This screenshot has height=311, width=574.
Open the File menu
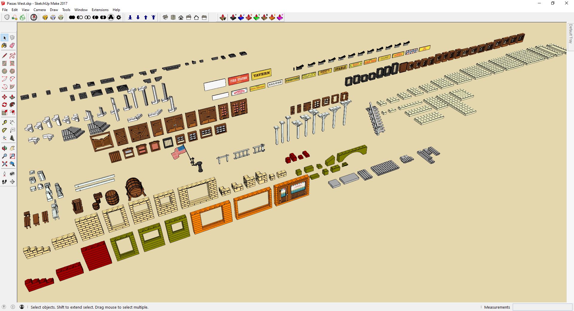[x=5, y=10]
